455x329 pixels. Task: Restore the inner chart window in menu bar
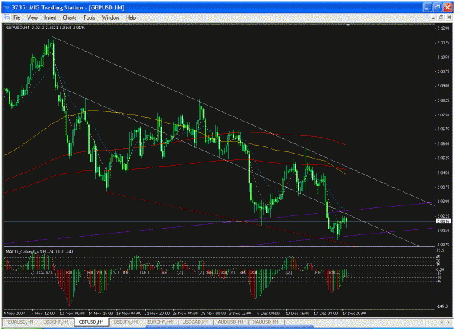pyautogui.click(x=440, y=17)
